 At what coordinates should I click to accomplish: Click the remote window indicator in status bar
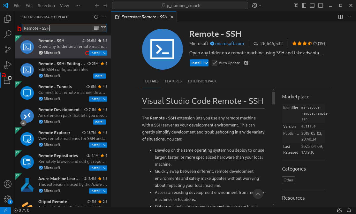pyautogui.click(x=5, y=210)
